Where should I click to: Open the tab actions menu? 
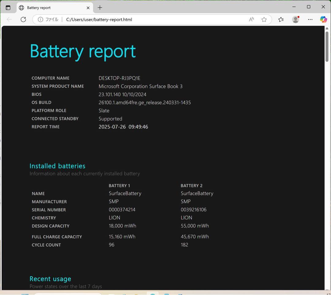[8, 8]
